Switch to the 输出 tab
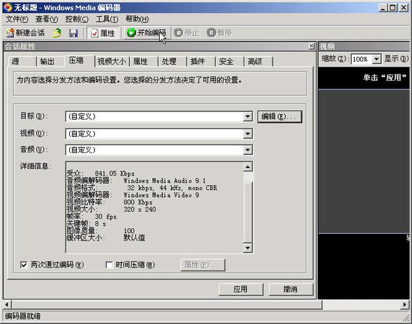This screenshot has width=412, height=324. point(50,62)
